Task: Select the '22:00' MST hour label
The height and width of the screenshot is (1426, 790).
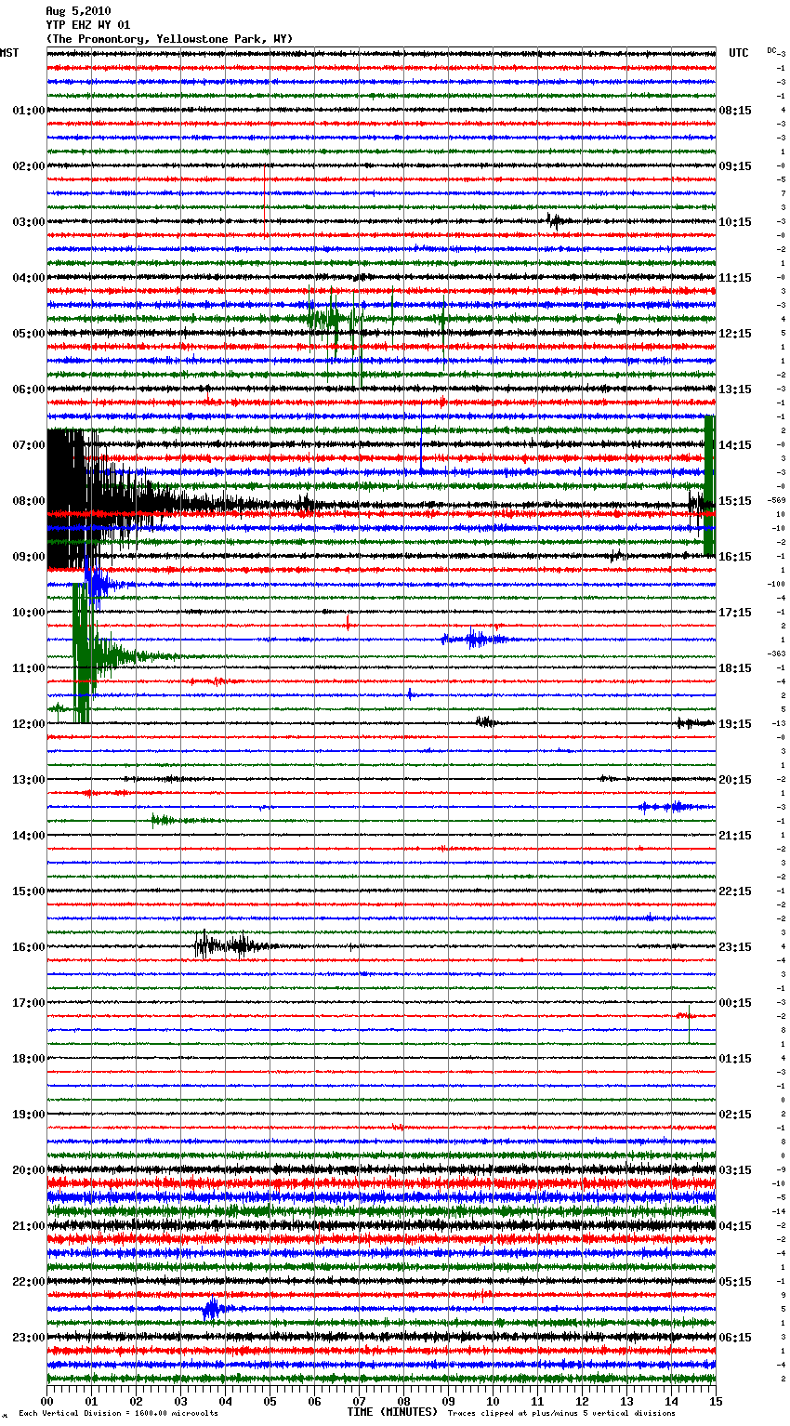Action: click(x=29, y=1282)
